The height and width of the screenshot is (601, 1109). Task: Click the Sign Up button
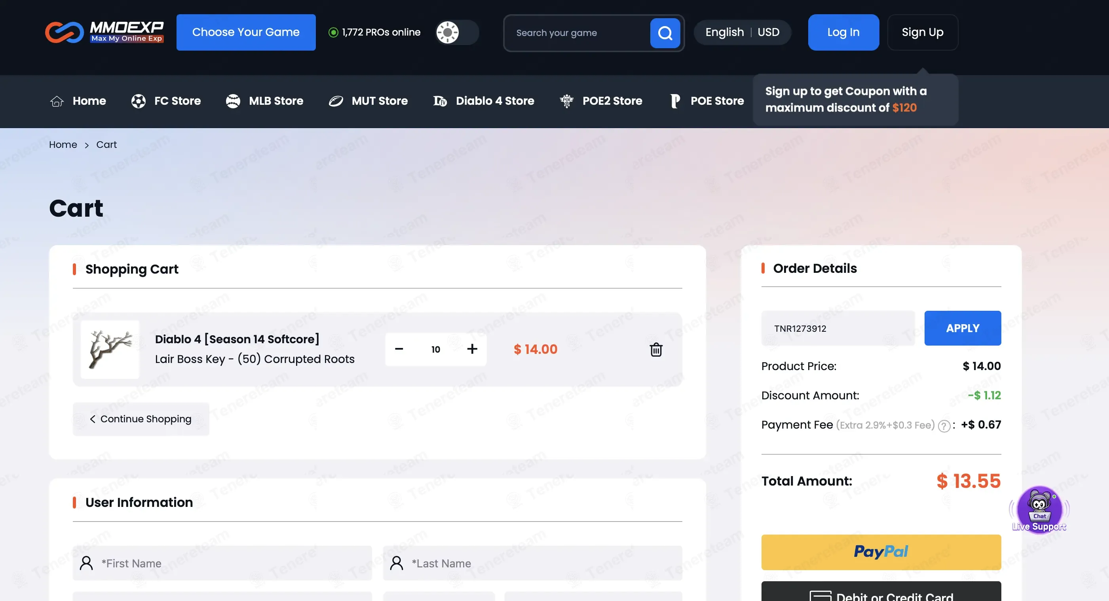[x=923, y=32]
